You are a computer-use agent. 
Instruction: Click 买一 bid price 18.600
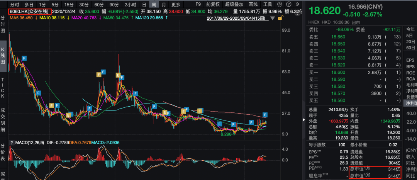(x=338, y=72)
